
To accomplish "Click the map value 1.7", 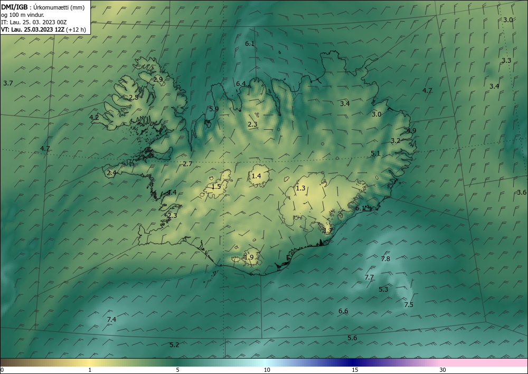I will (x=328, y=231).
